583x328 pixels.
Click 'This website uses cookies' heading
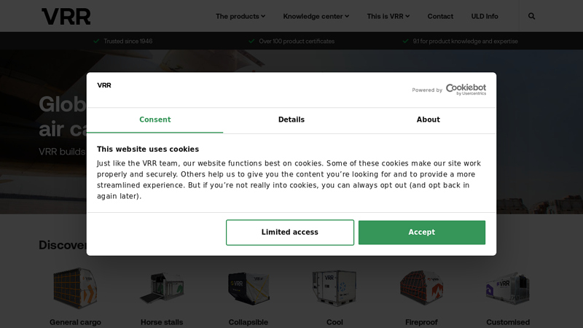click(148, 149)
